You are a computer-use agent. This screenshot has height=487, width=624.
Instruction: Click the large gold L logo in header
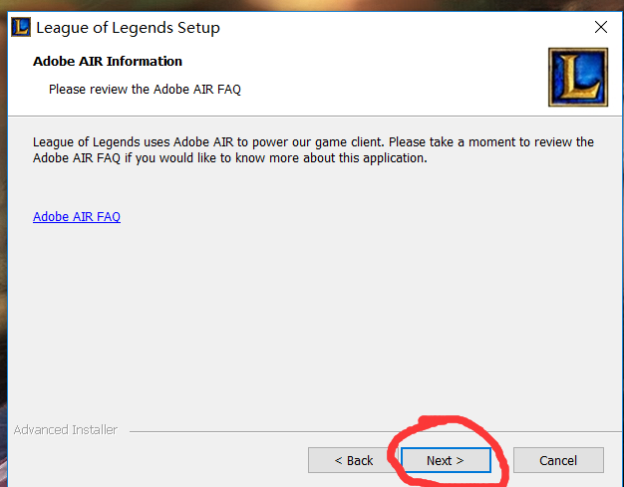tap(578, 77)
